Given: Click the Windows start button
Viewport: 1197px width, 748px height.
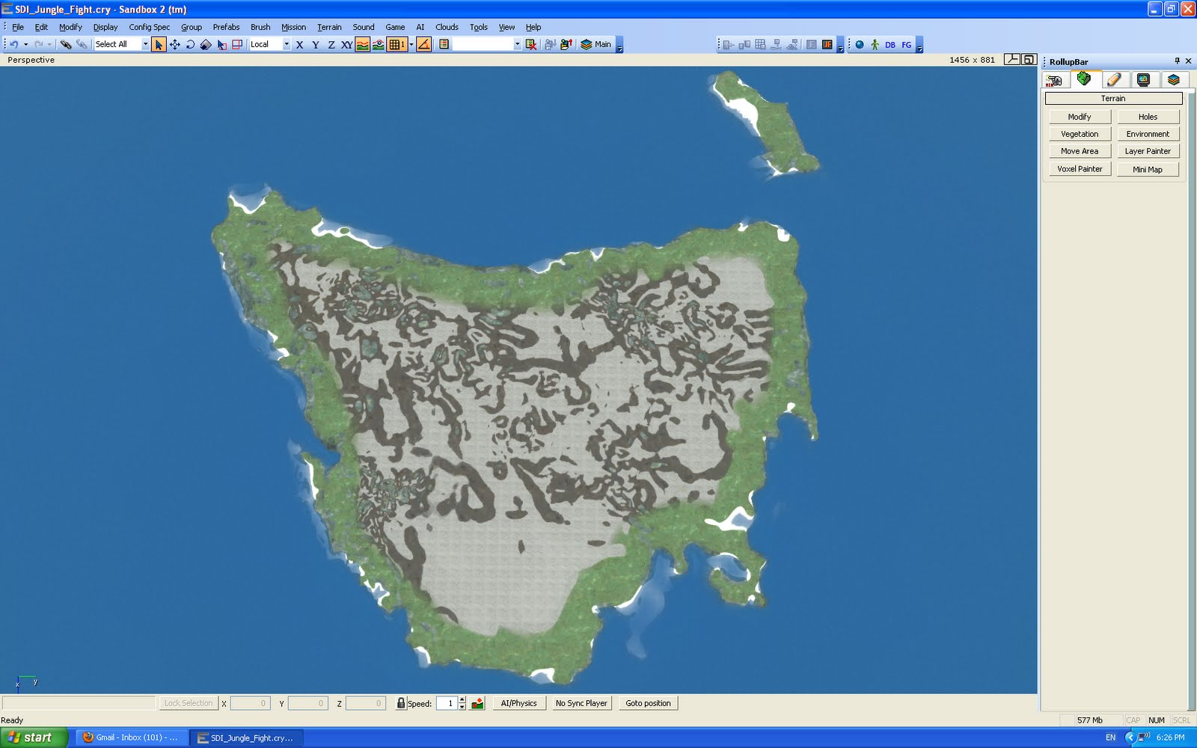Looking at the screenshot, I should (x=34, y=738).
